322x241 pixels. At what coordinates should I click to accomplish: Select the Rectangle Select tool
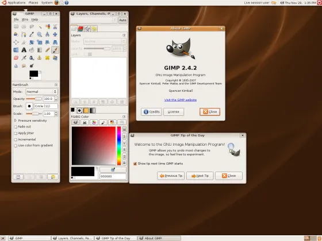[16, 26]
